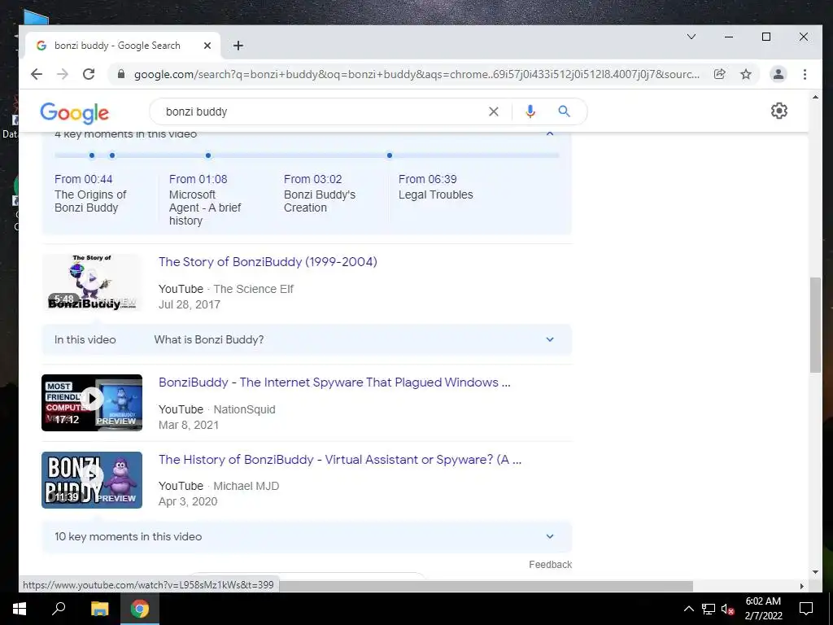This screenshot has height=625, width=833.
Task: Click the scroll right arrow
Action: 801,586
